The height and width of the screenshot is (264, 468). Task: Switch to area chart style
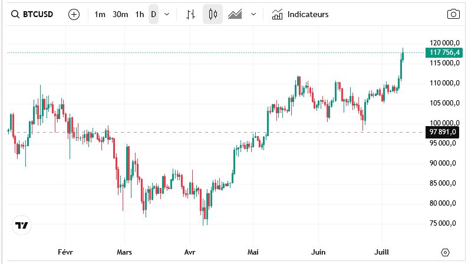[236, 14]
